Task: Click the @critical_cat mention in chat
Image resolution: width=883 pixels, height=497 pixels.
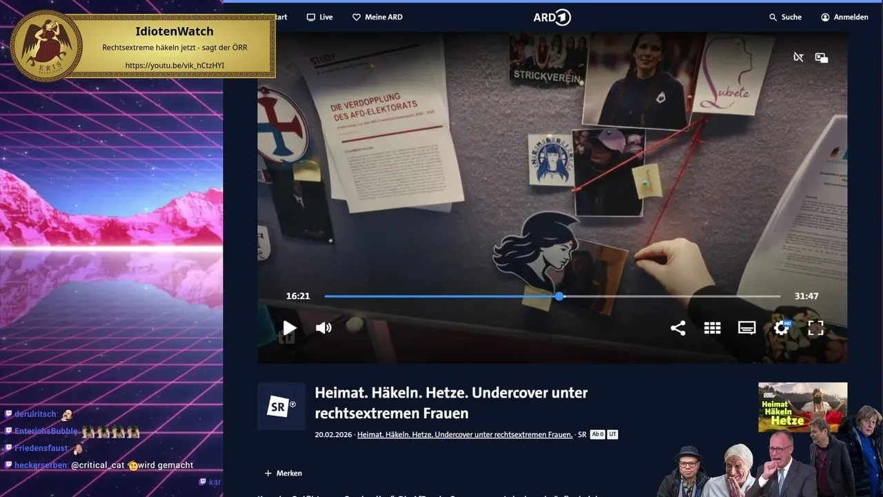Action: click(98, 465)
